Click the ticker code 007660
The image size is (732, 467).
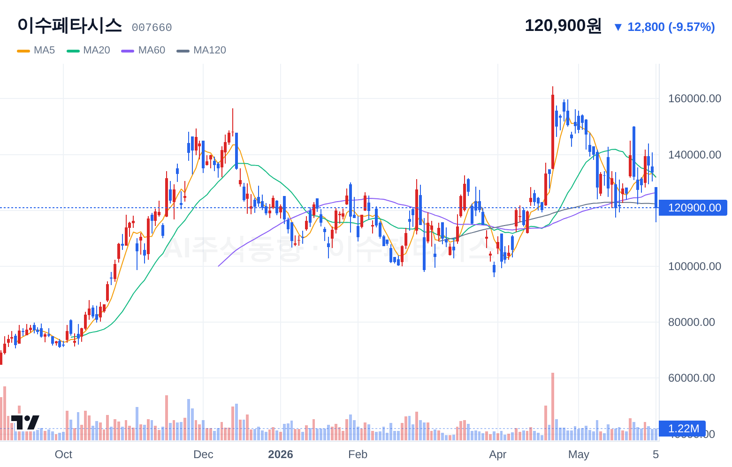pos(152,28)
